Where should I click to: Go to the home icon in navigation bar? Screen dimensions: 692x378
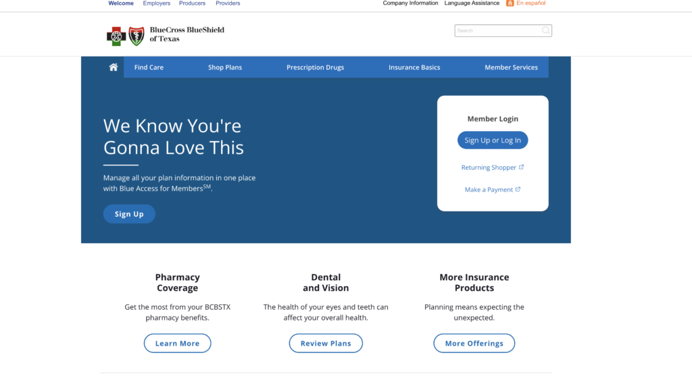(114, 67)
